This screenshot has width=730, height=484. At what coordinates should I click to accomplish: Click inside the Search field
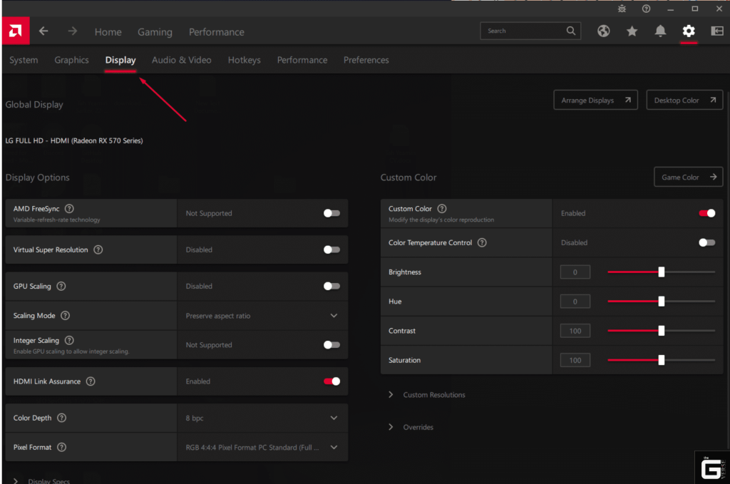pyautogui.click(x=525, y=31)
